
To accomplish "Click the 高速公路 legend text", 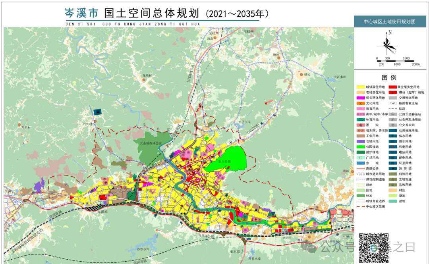I will coord(372,168).
